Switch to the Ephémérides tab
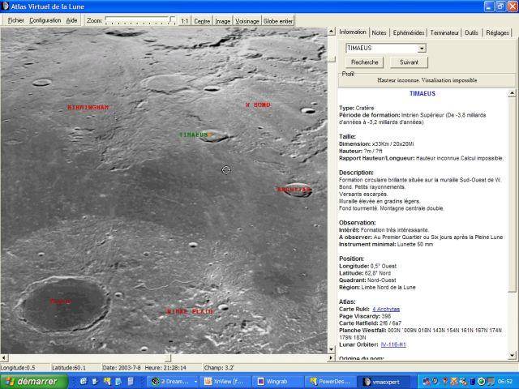The width and height of the screenshot is (519, 389). click(409, 32)
